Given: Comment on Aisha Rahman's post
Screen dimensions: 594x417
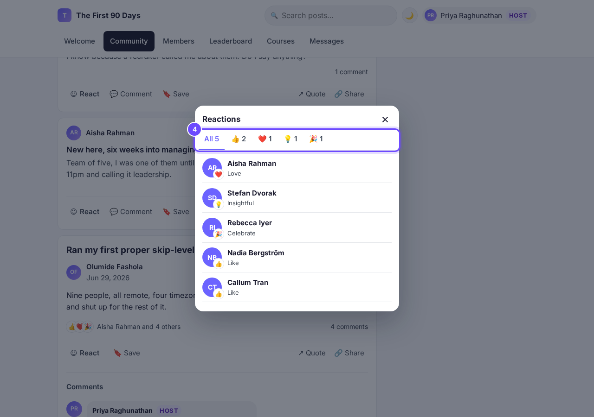Looking at the screenshot, I should (x=131, y=212).
